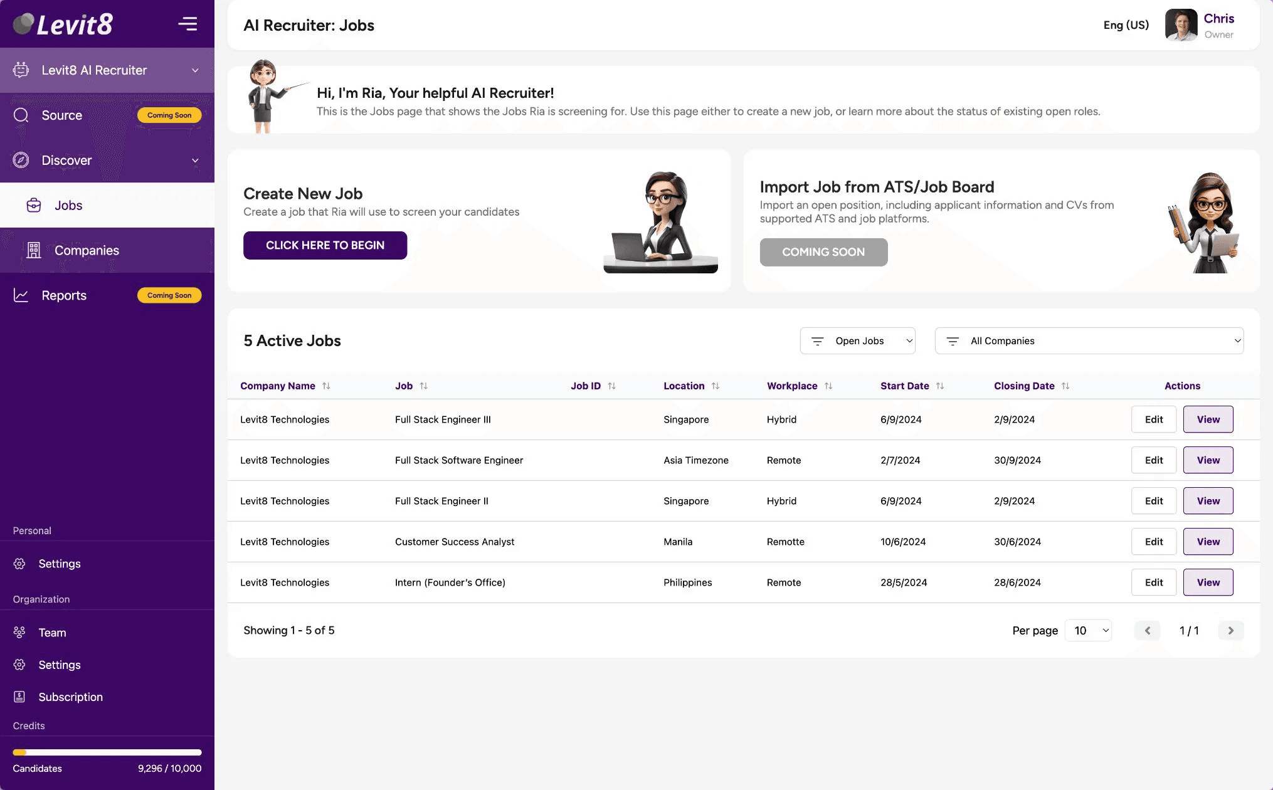This screenshot has height=790, width=1273.
Task: Click the 10/6/2024 start date
Action: click(x=903, y=542)
